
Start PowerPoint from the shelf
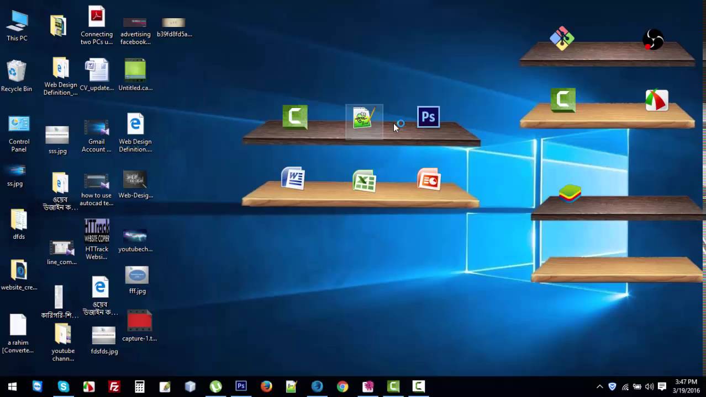click(x=428, y=179)
